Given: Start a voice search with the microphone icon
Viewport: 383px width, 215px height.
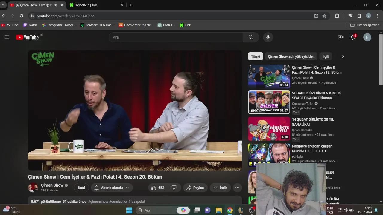Looking at the screenshot, I should point(268,37).
